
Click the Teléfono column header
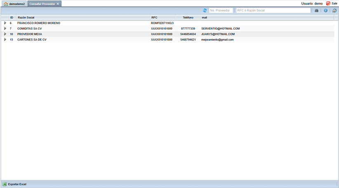pyautogui.click(x=188, y=18)
